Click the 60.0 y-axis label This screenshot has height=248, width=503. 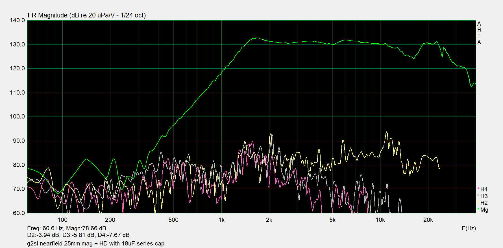(19, 213)
